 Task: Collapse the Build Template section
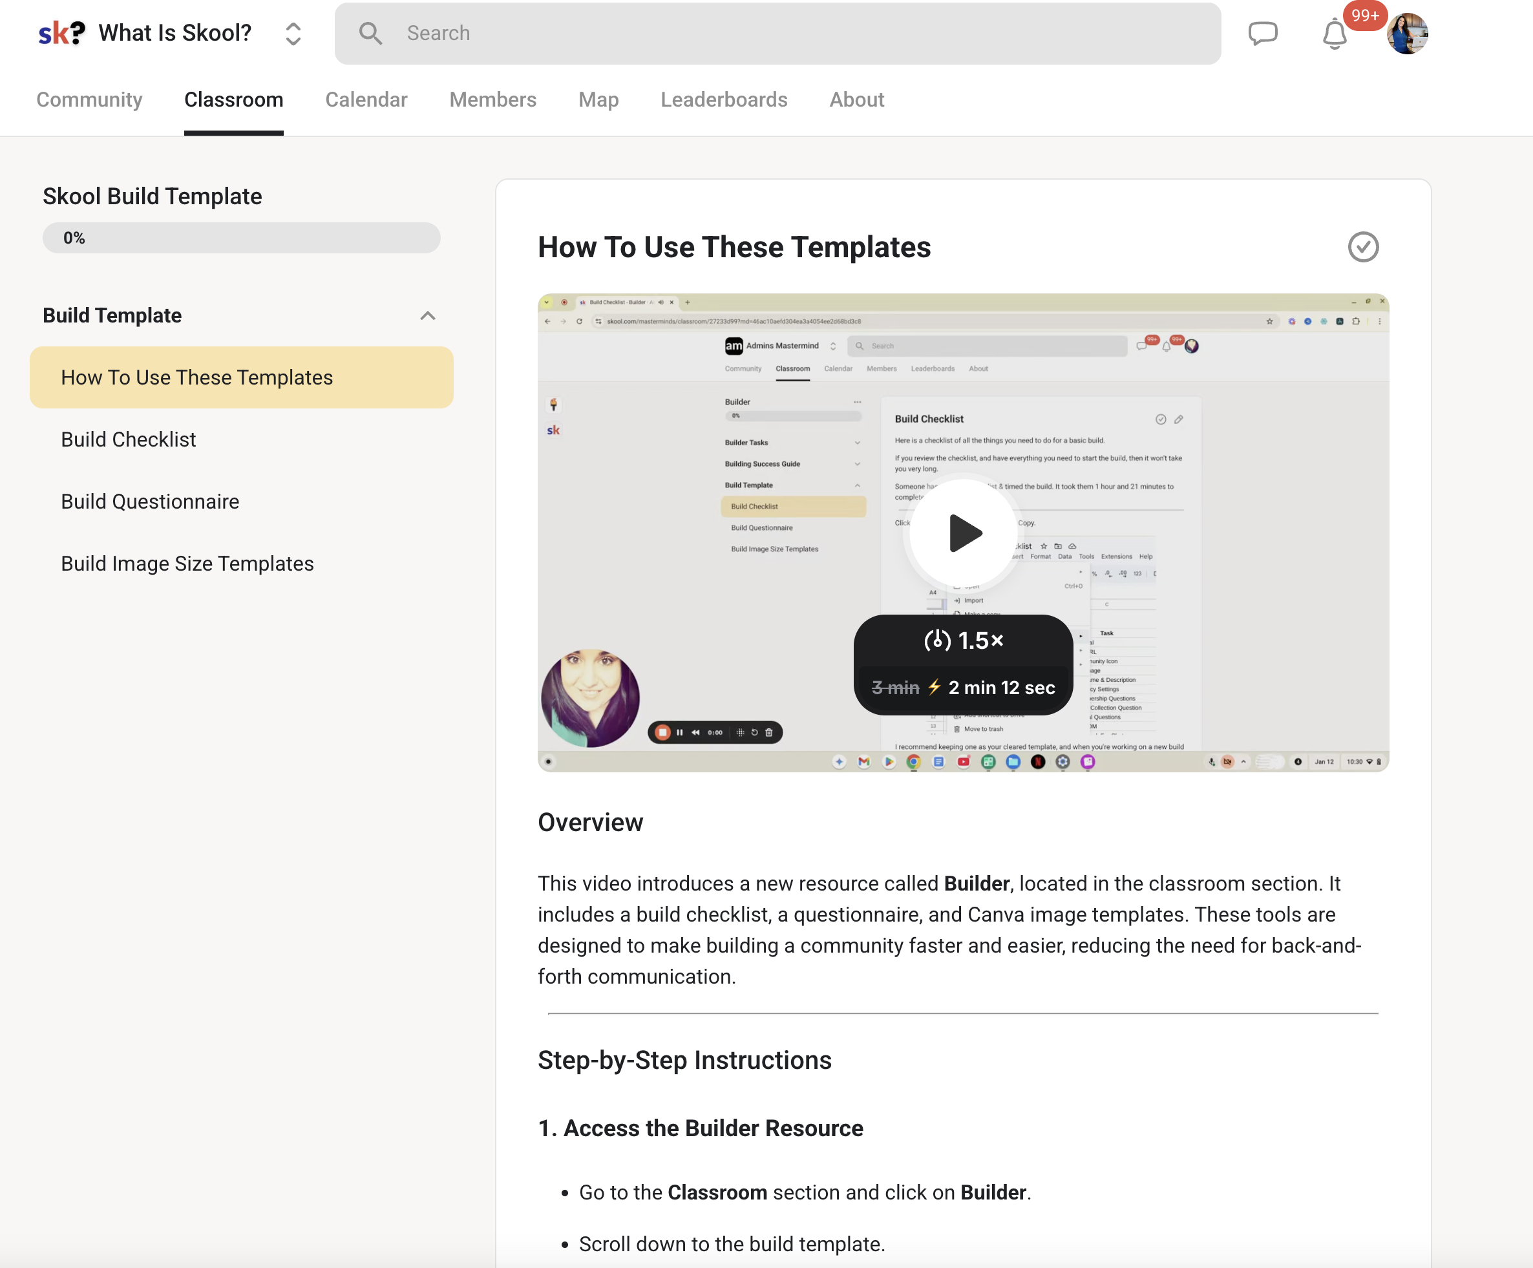click(x=428, y=315)
